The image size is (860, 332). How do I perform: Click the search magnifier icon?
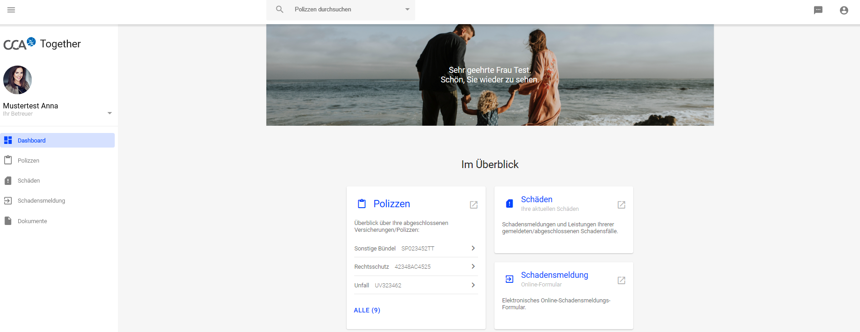280,9
